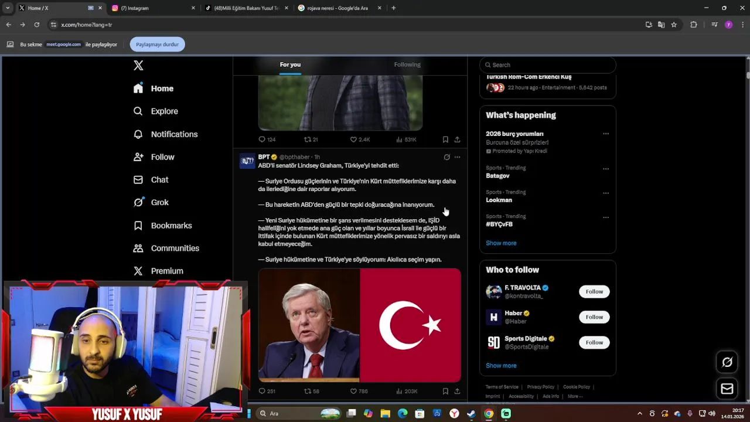The width and height of the screenshot is (750, 422).
Task: Open Premium in the X sidebar
Action: 158,271
